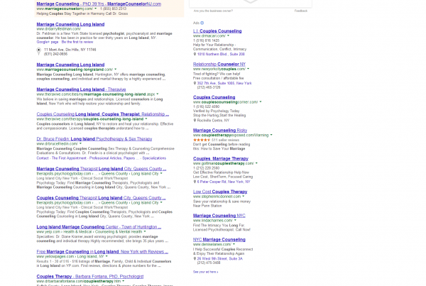Open dropdown arrow beside marriagecounselornj.com URL
Viewport: 426px width, 286px height.
[x=95, y=9]
